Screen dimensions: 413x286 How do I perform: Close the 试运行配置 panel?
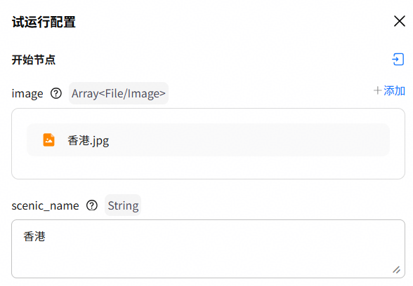[399, 21]
